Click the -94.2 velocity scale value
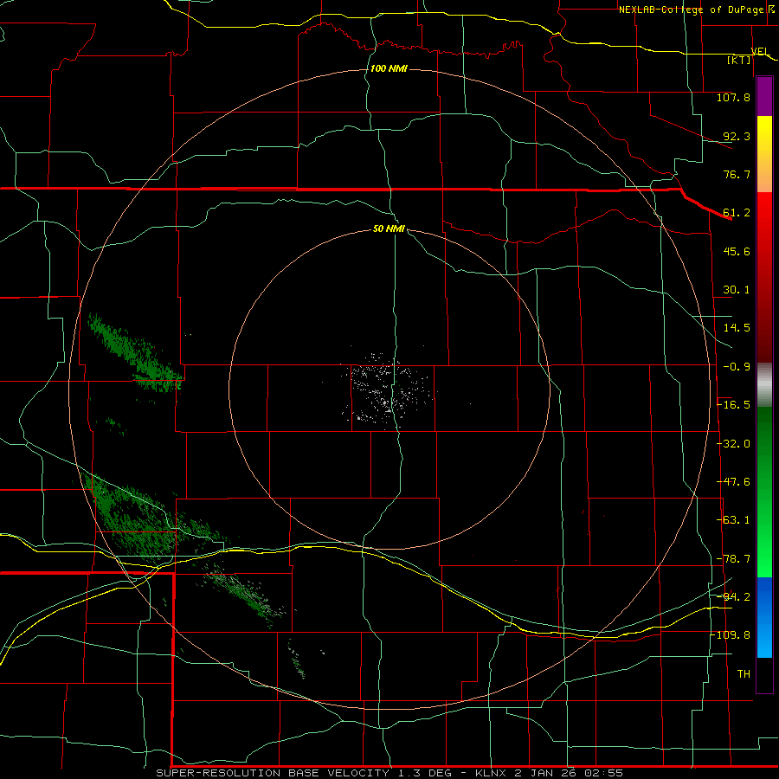The height and width of the screenshot is (779, 779). coord(733,597)
